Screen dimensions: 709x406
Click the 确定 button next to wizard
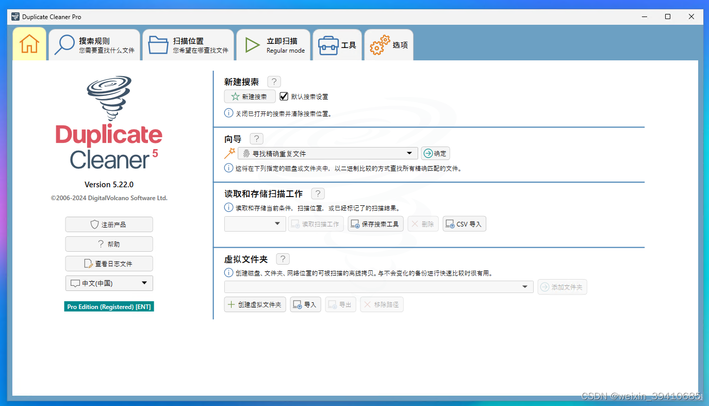coord(435,153)
